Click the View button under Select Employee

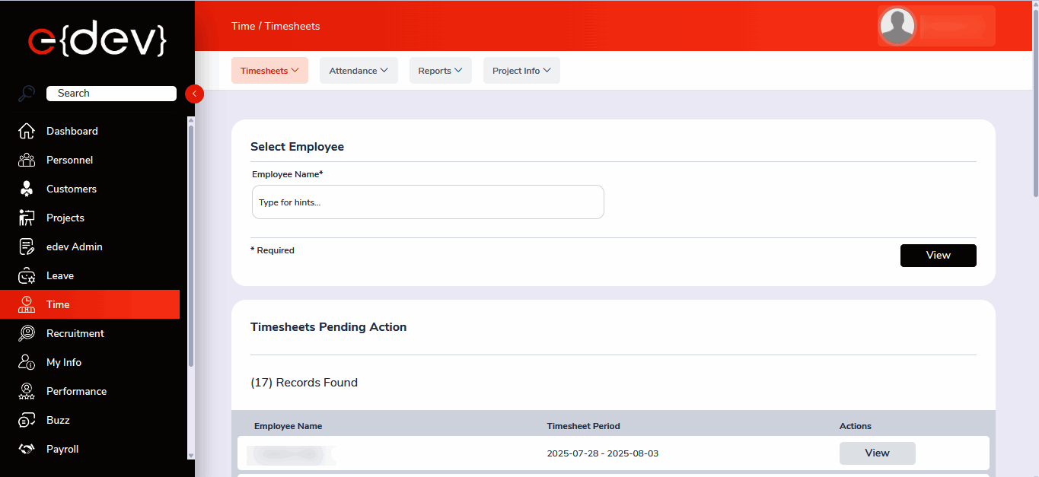(x=938, y=255)
